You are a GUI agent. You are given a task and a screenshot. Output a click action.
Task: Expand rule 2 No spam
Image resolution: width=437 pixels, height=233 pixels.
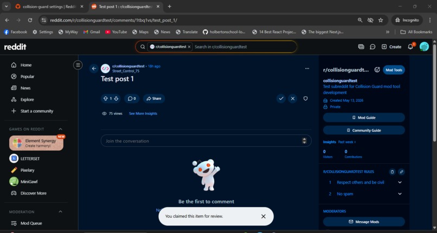pyautogui.click(x=400, y=194)
